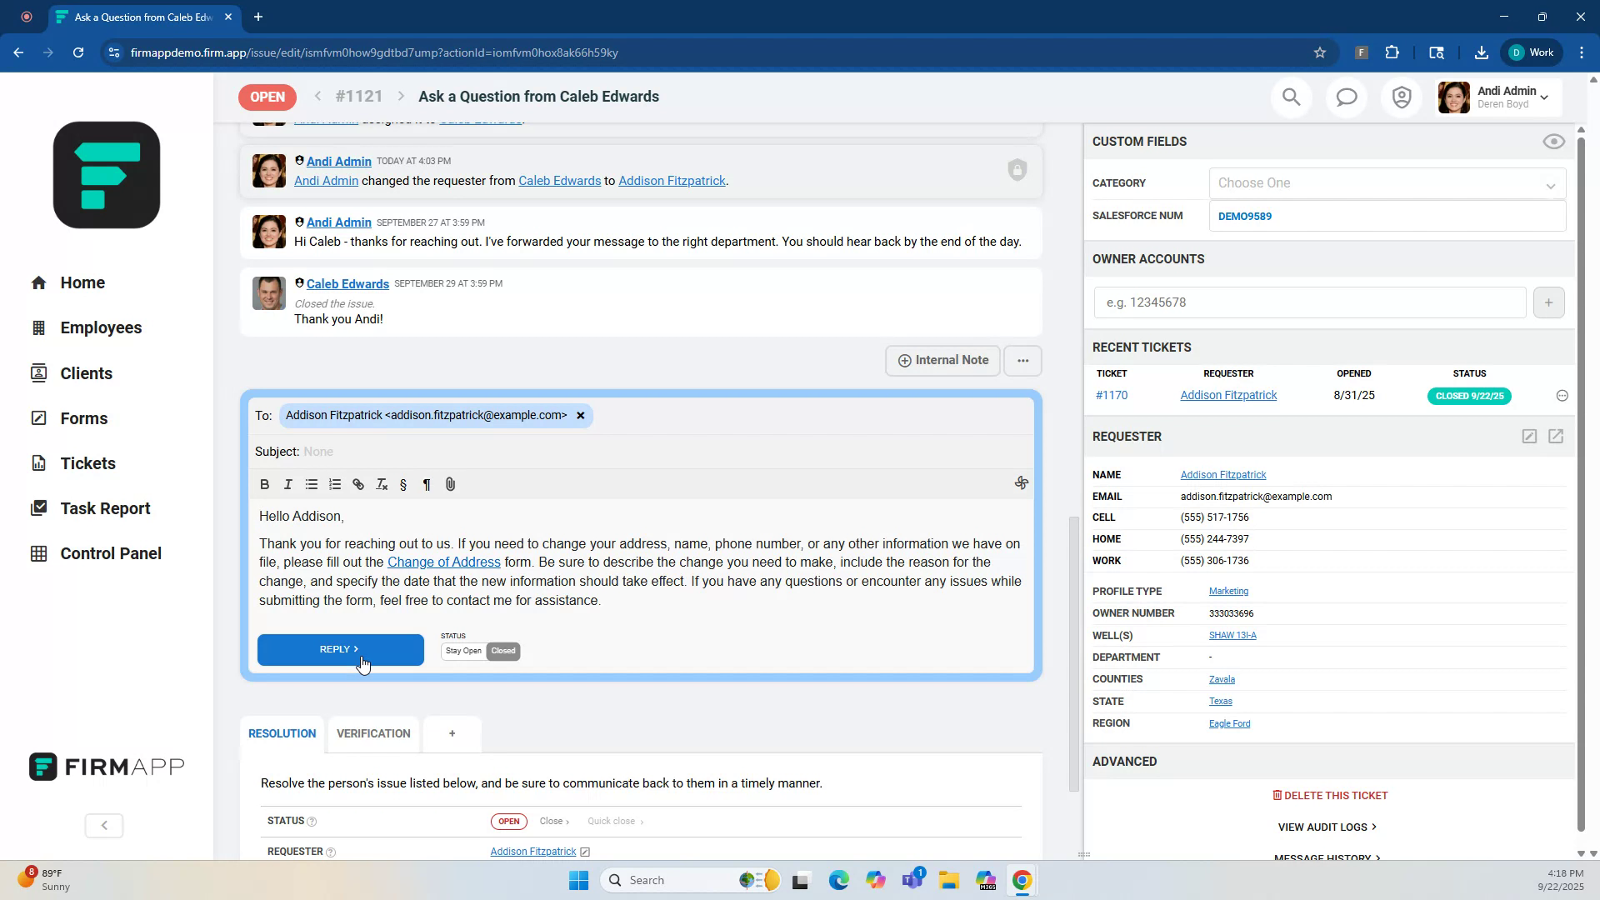Insert a bulleted list in the reply
The height and width of the screenshot is (900, 1600).
(311, 484)
